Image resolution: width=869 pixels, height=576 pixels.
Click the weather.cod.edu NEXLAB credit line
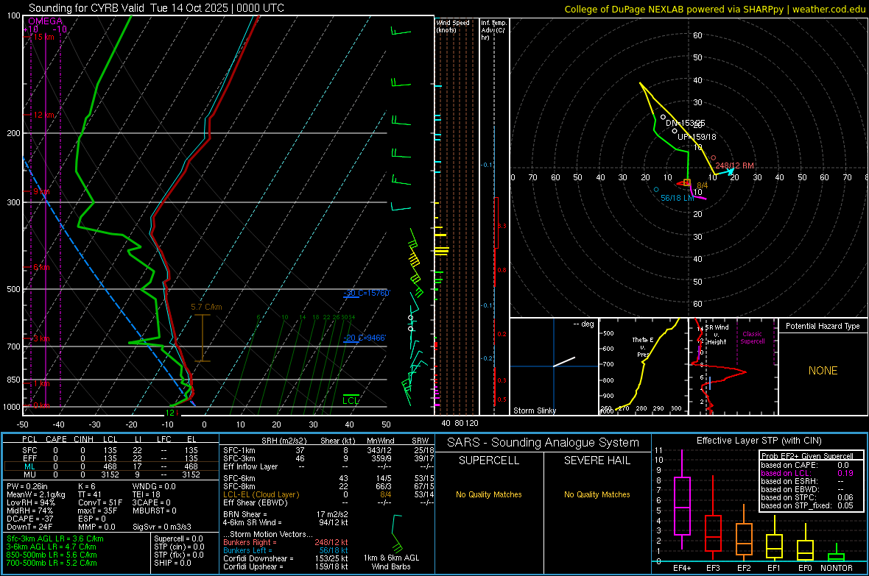[x=714, y=9]
